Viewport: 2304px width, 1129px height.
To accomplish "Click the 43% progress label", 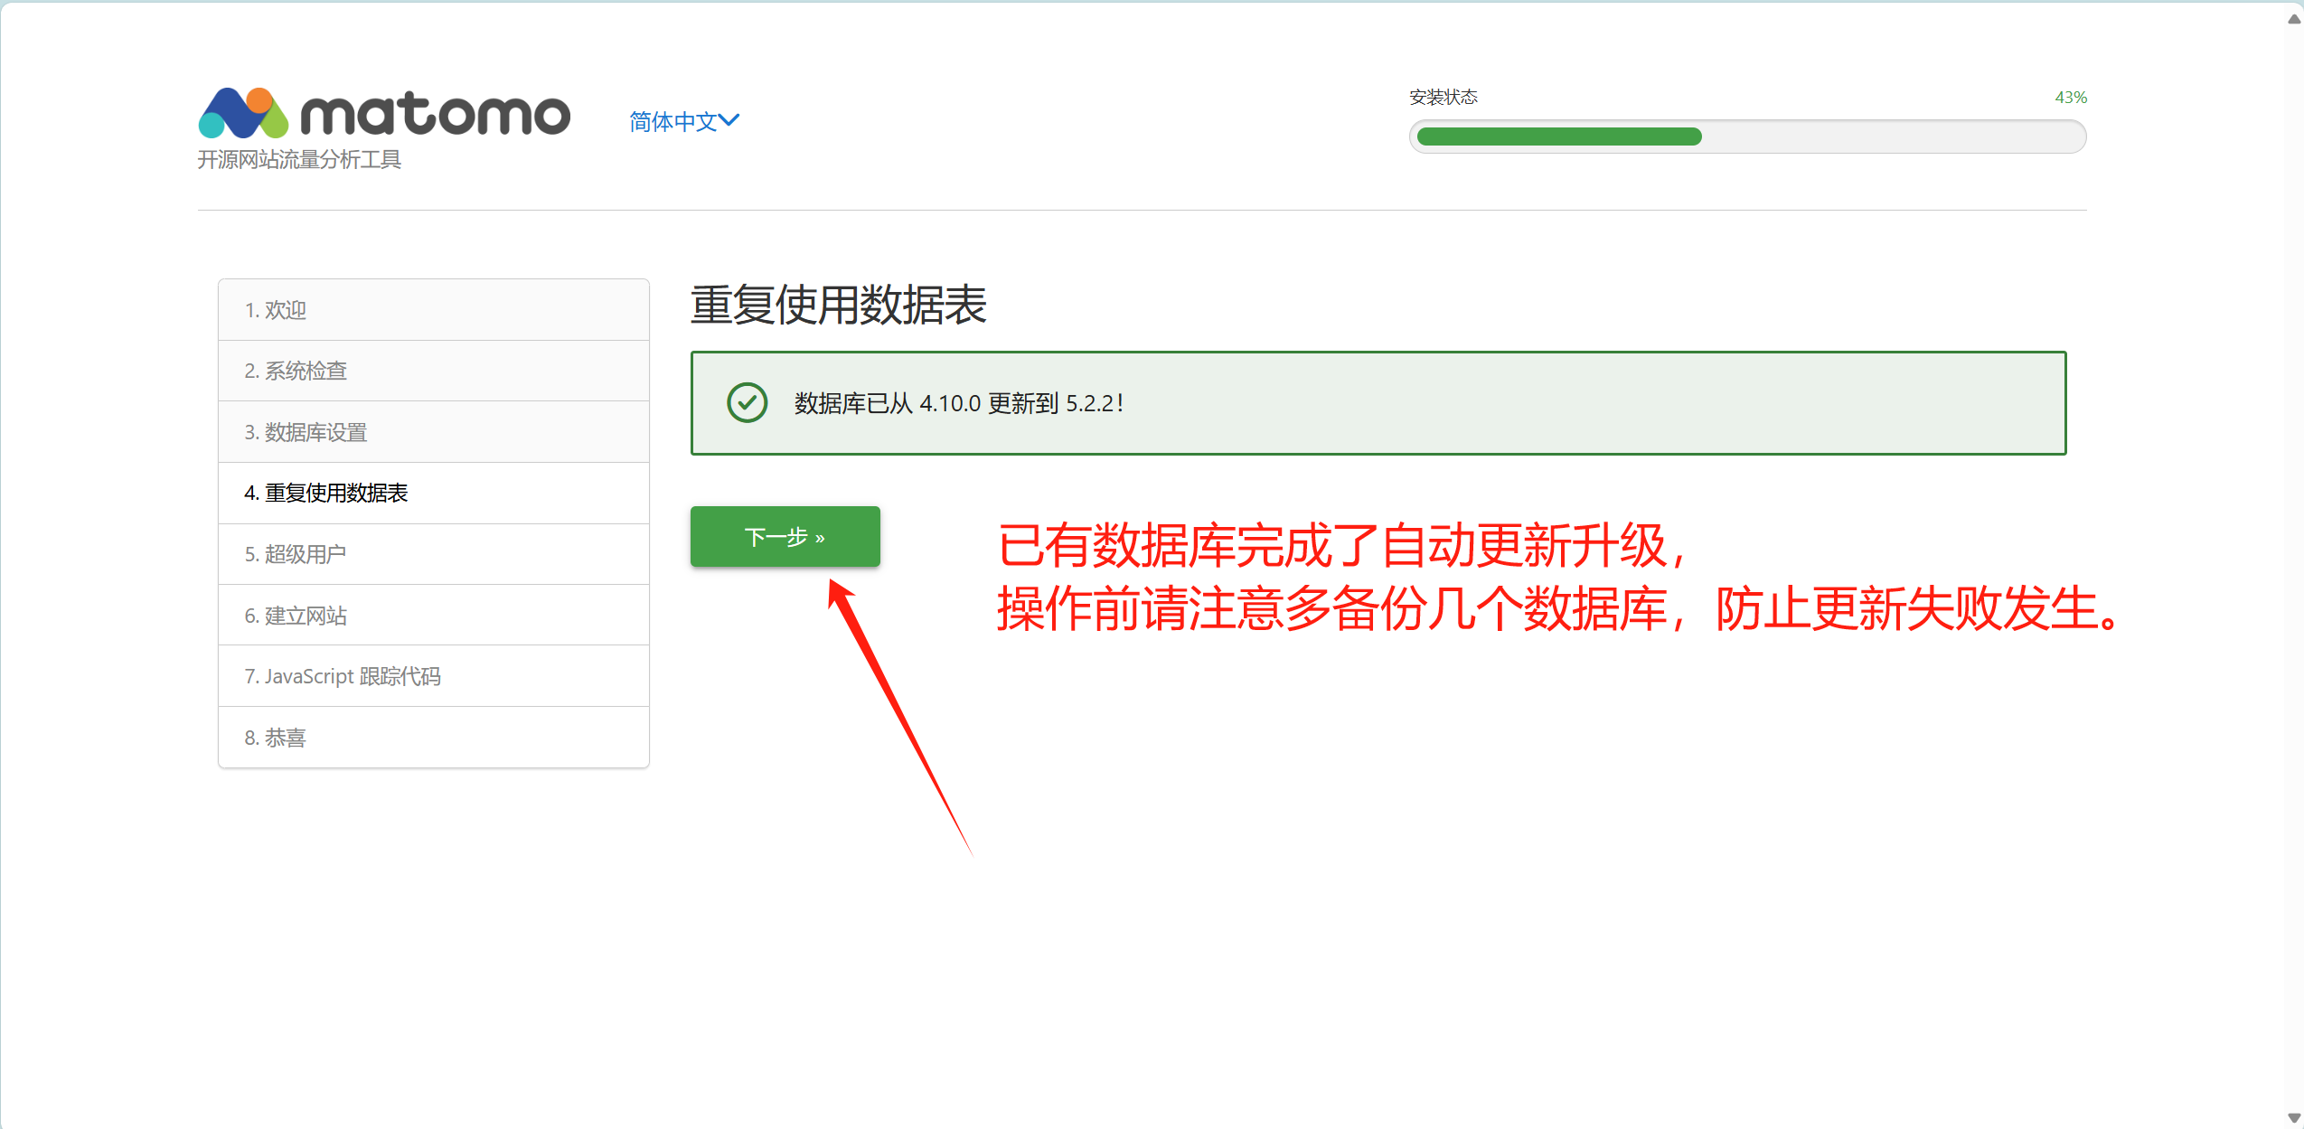I will tap(2070, 98).
